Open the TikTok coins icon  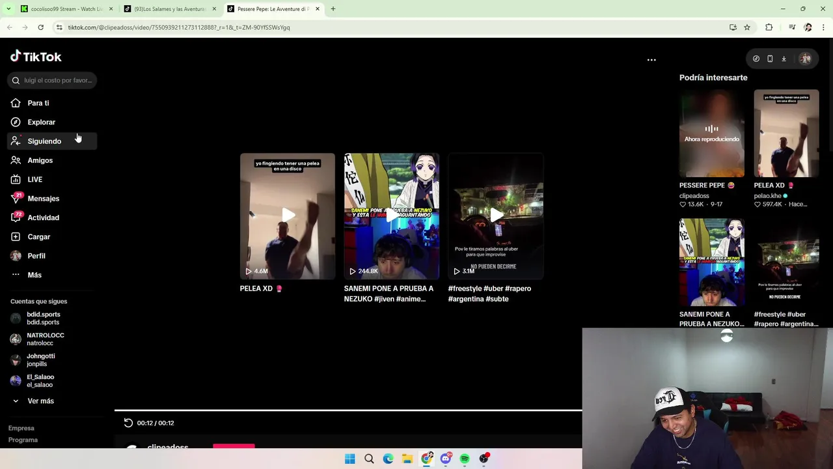click(756, 59)
